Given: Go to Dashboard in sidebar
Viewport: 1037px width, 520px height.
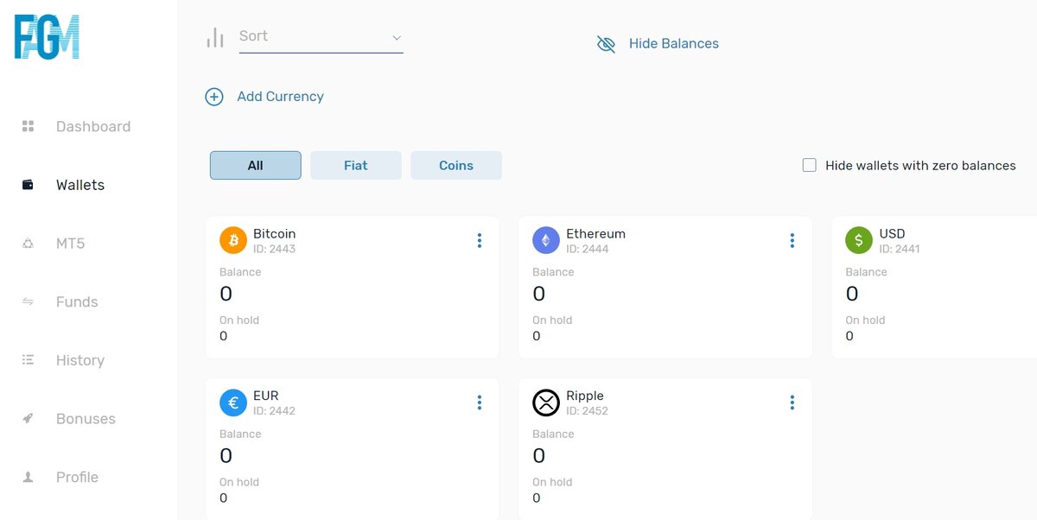Looking at the screenshot, I should pos(93,126).
